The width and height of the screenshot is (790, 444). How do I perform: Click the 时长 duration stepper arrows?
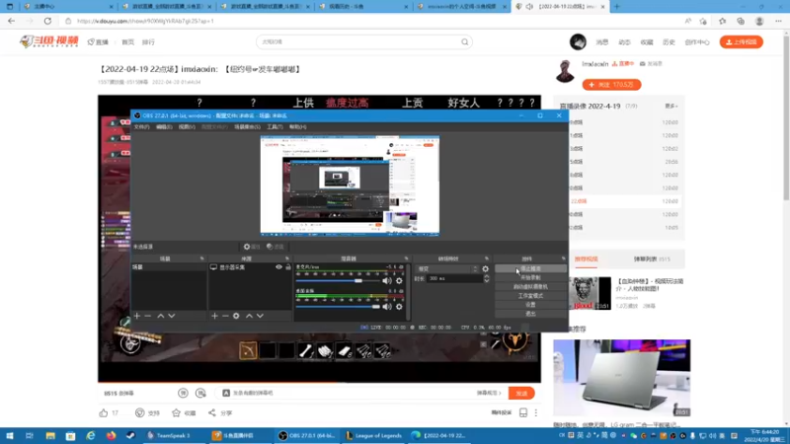pos(486,278)
